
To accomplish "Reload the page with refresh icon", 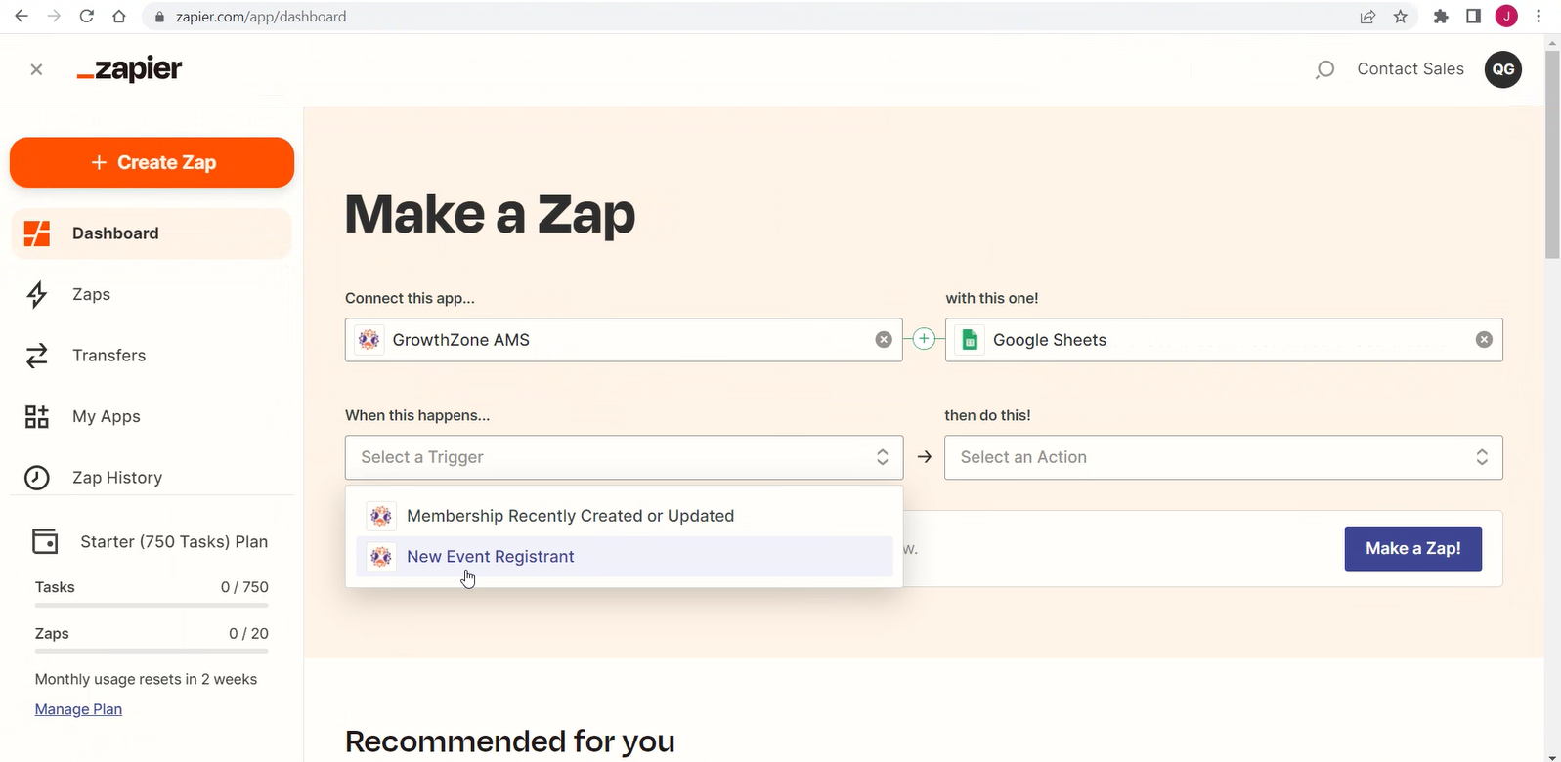I will point(87,17).
